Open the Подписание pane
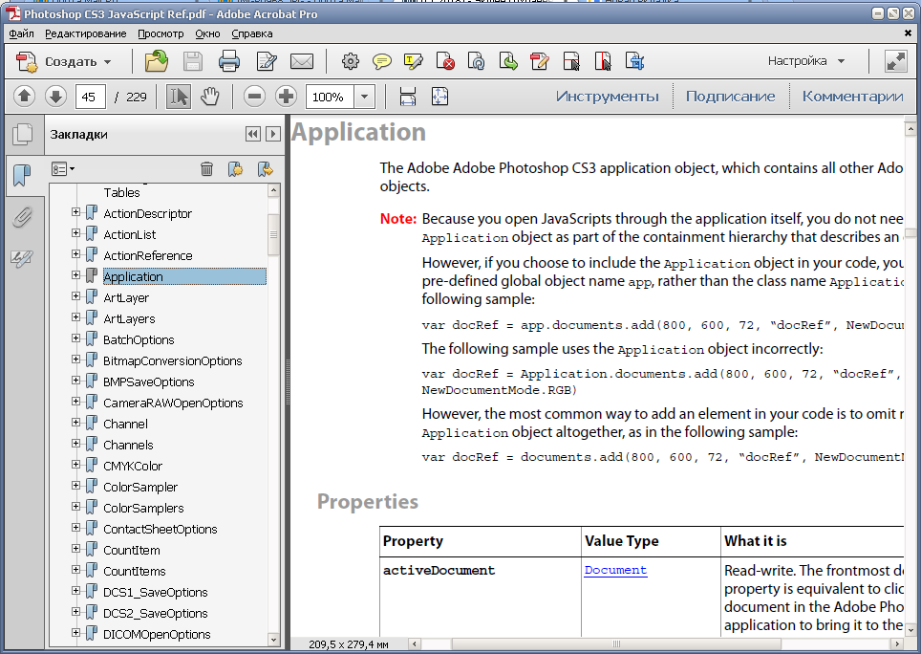Viewport: 921px width, 654px height. click(x=730, y=97)
